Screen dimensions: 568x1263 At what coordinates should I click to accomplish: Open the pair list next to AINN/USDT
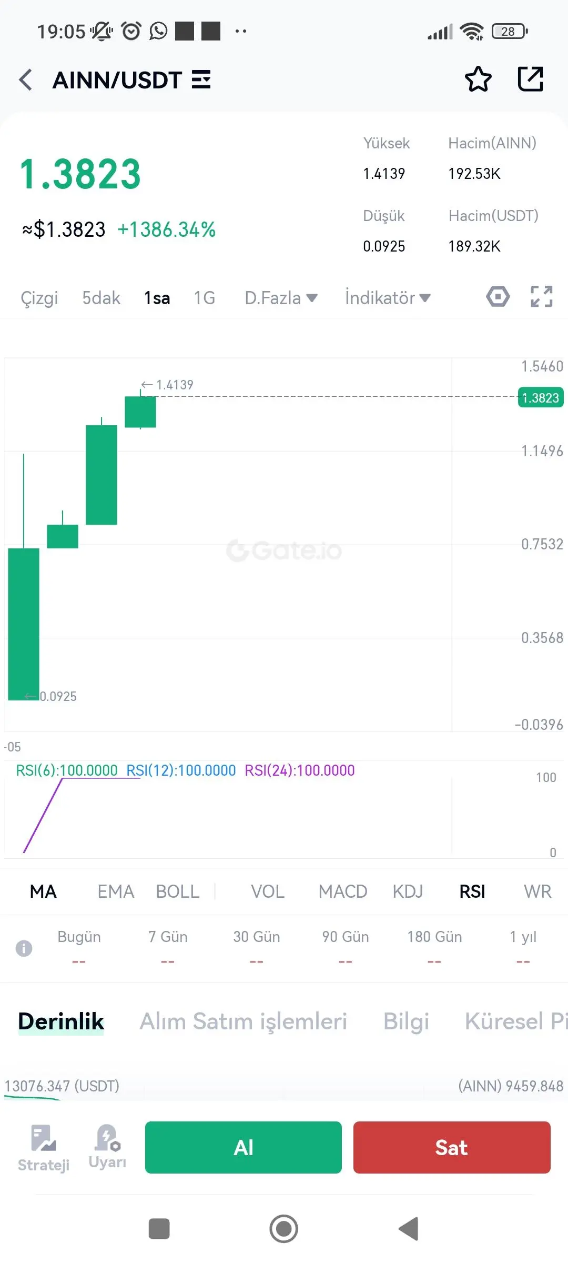[x=201, y=80]
